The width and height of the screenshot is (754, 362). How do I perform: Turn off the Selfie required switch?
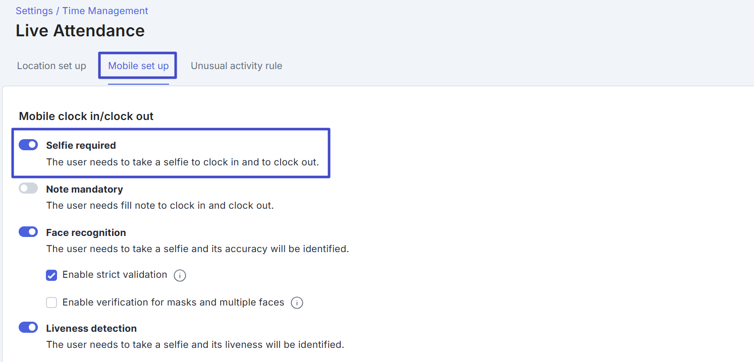point(28,145)
